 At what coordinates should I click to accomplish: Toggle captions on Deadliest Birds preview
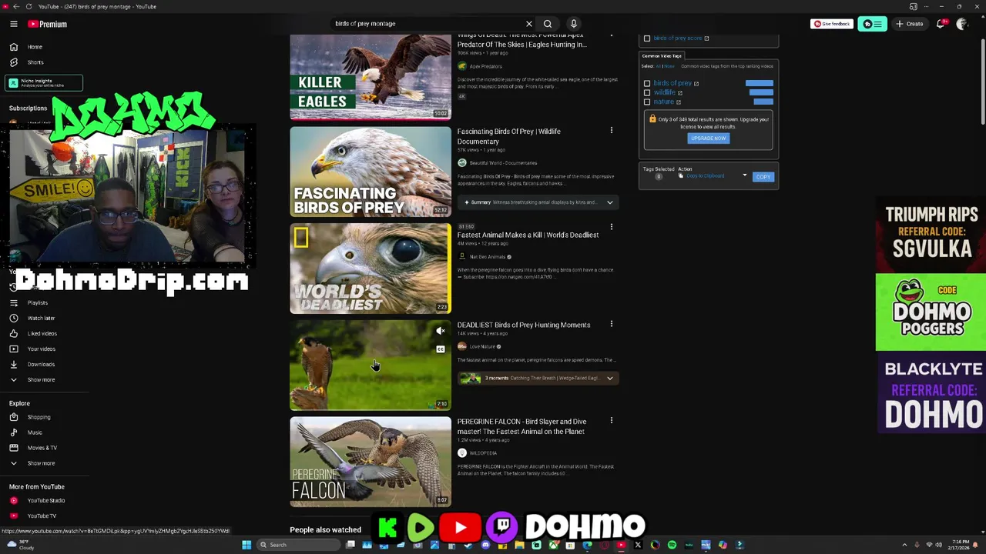(x=441, y=350)
